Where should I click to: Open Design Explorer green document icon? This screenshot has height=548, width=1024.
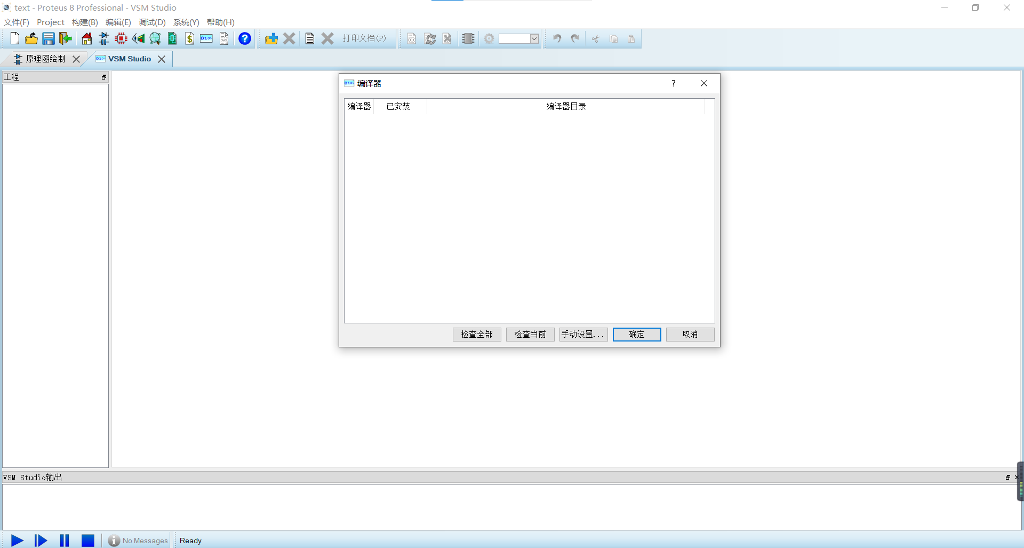(172, 38)
